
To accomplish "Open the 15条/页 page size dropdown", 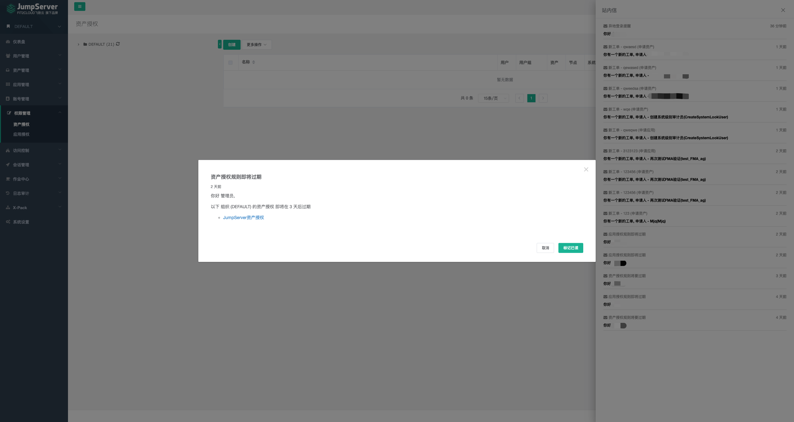I will pyautogui.click(x=493, y=98).
